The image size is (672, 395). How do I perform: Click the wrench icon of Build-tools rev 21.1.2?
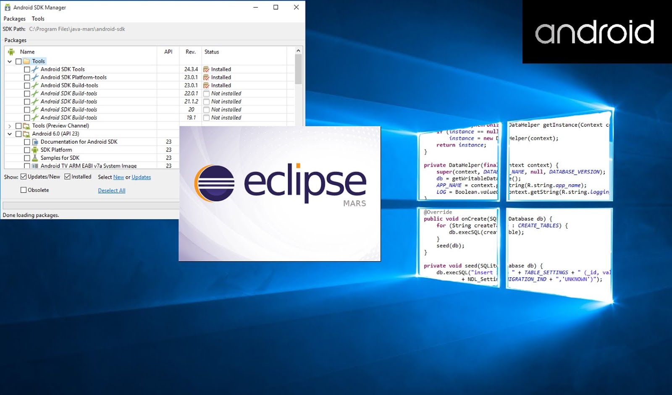35,101
